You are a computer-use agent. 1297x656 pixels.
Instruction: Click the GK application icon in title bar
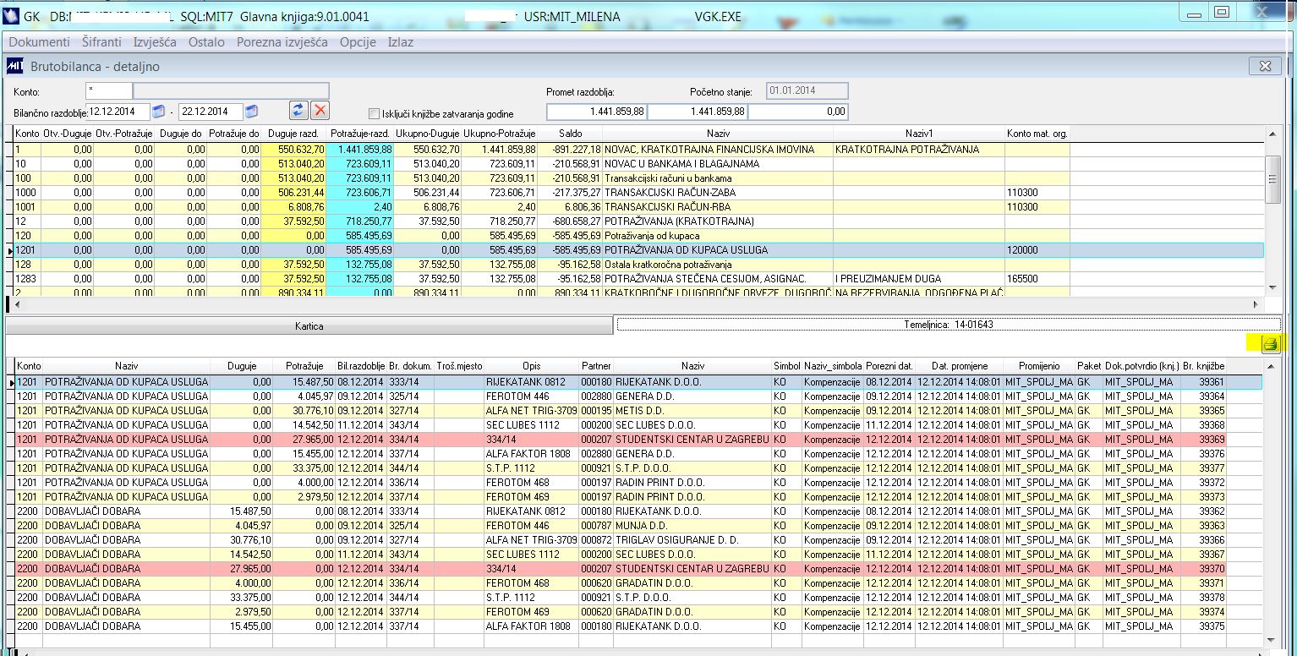[x=12, y=15]
